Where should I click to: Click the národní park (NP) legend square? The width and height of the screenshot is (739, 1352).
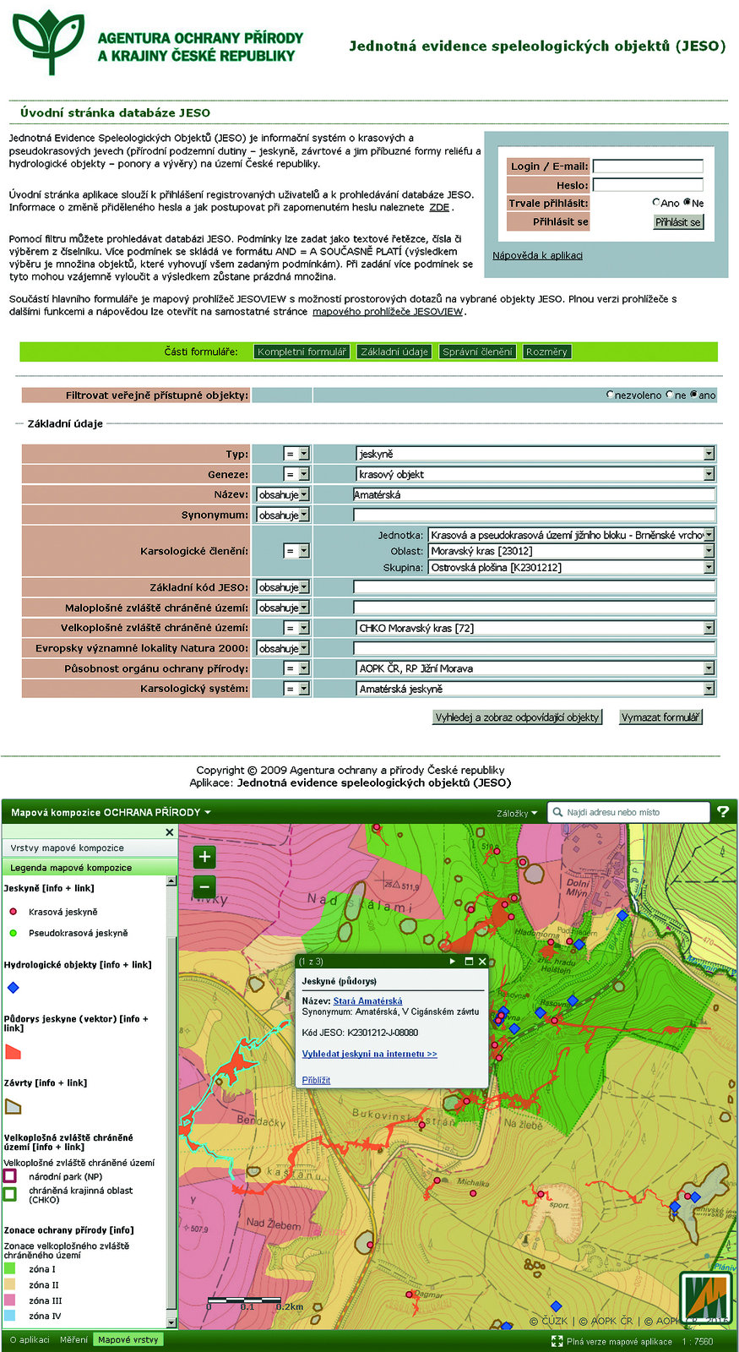[x=10, y=1176]
